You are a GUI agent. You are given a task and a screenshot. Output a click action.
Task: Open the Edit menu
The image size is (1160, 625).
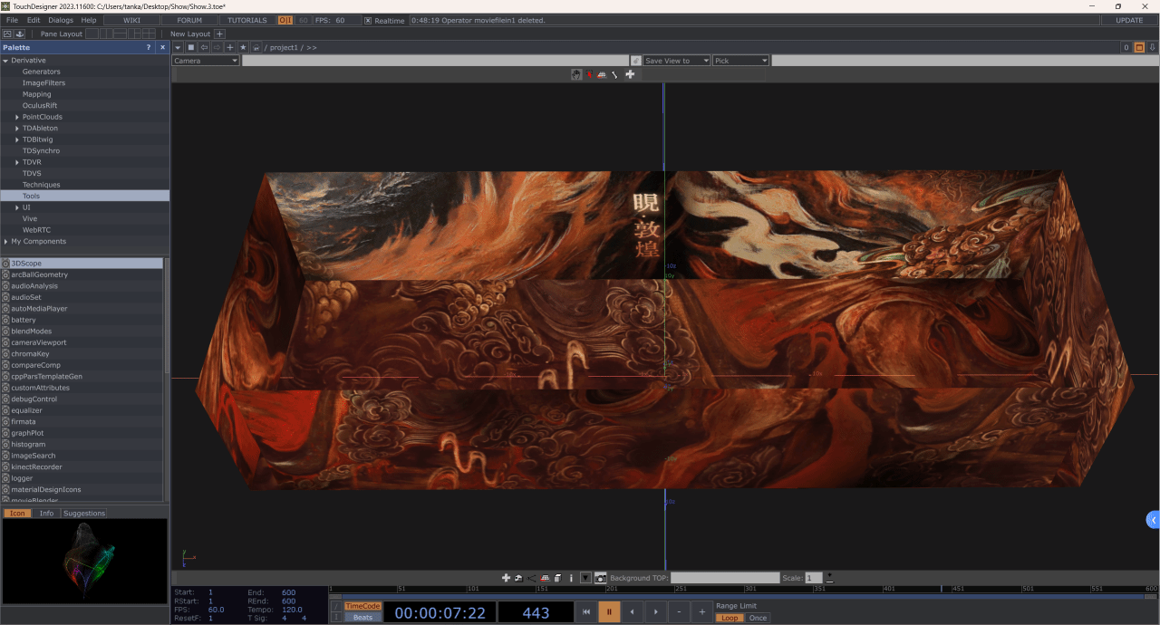pos(34,20)
